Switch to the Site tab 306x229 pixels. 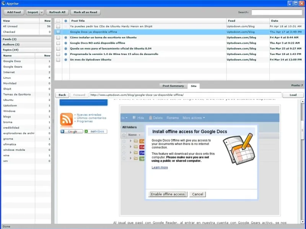pos(194,86)
